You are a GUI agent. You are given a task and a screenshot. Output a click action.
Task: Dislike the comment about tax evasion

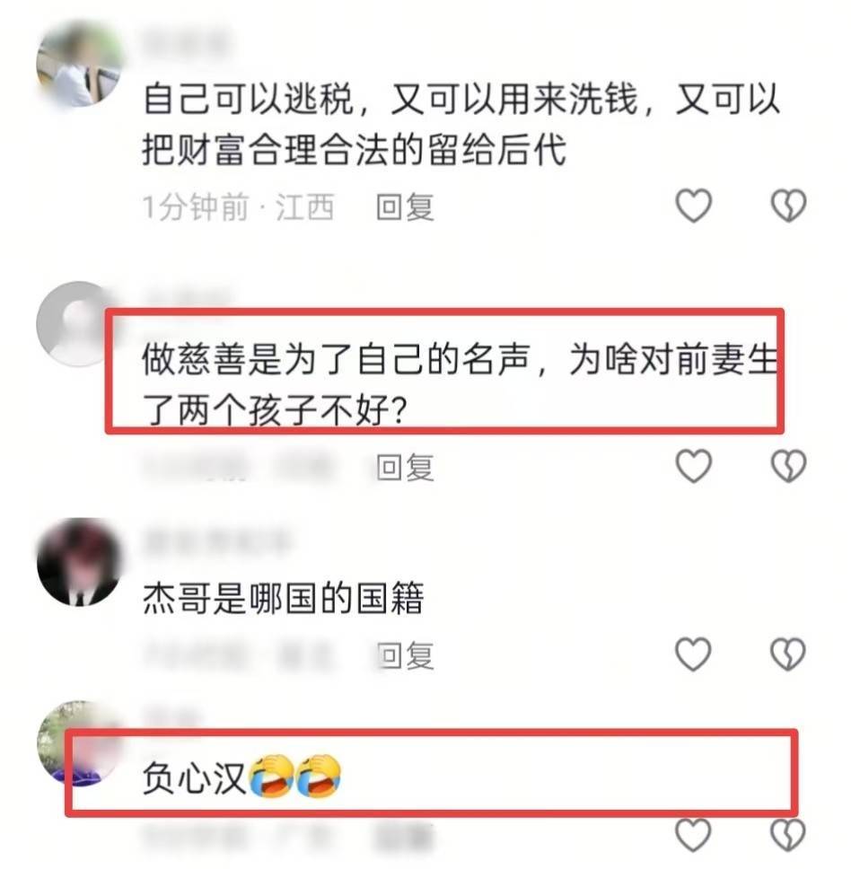point(789,206)
